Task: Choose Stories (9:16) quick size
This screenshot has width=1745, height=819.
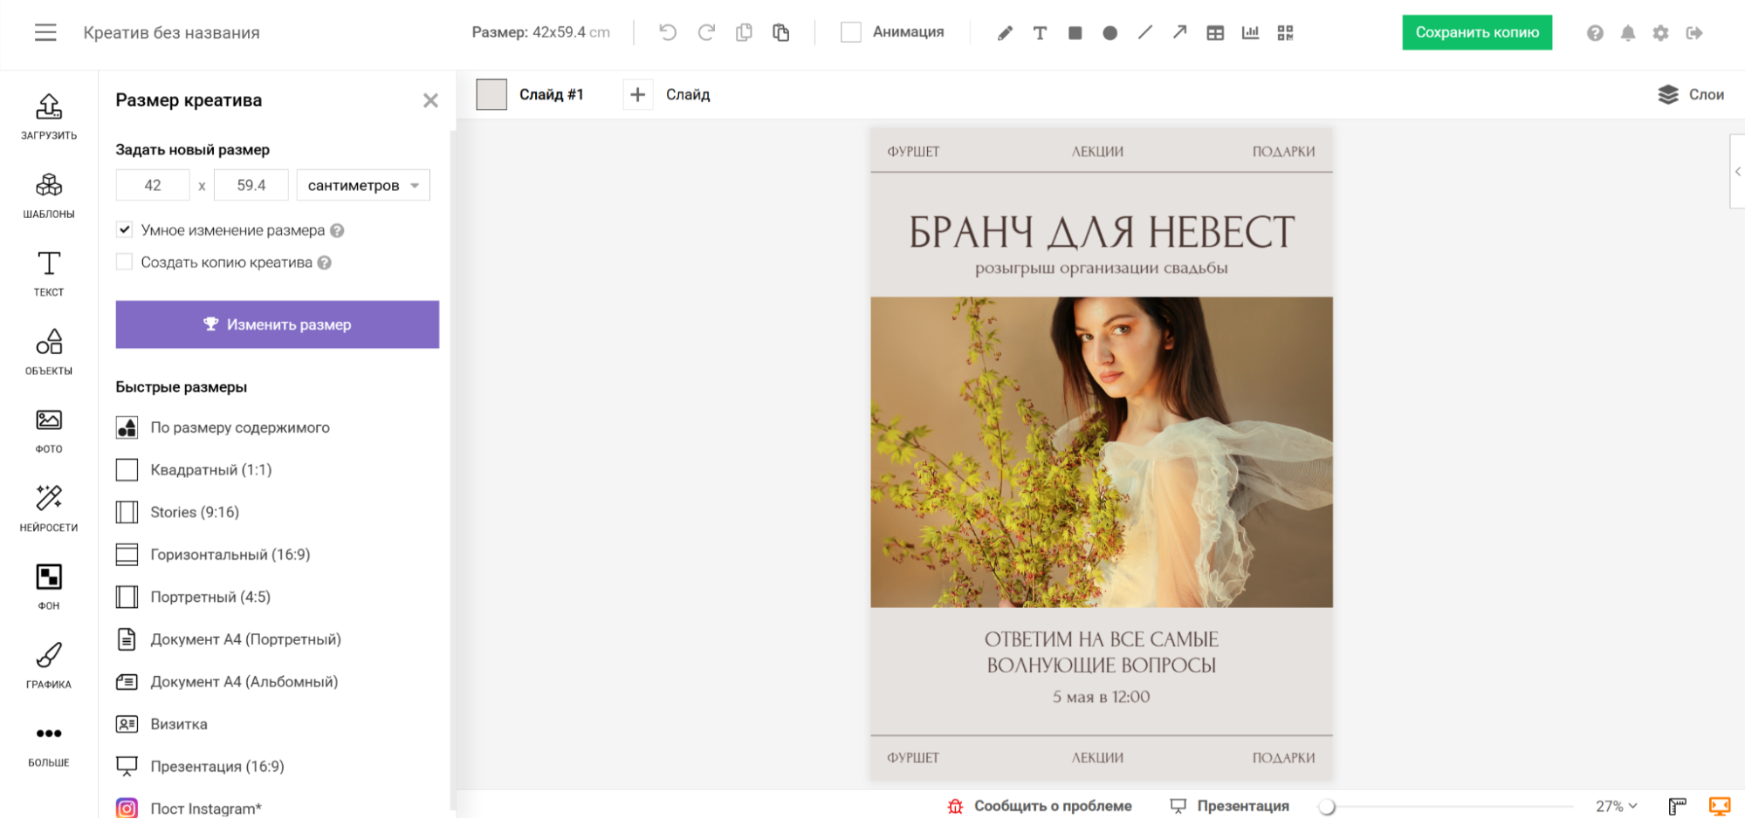Action: pyautogui.click(x=194, y=512)
